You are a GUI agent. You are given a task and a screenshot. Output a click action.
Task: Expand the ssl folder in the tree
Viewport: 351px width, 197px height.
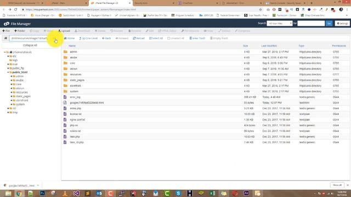click(8, 108)
